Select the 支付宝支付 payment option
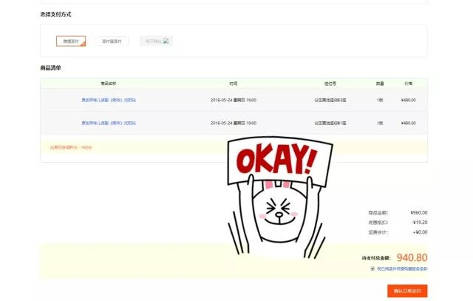The height and width of the screenshot is (301, 473). (x=112, y=41)
